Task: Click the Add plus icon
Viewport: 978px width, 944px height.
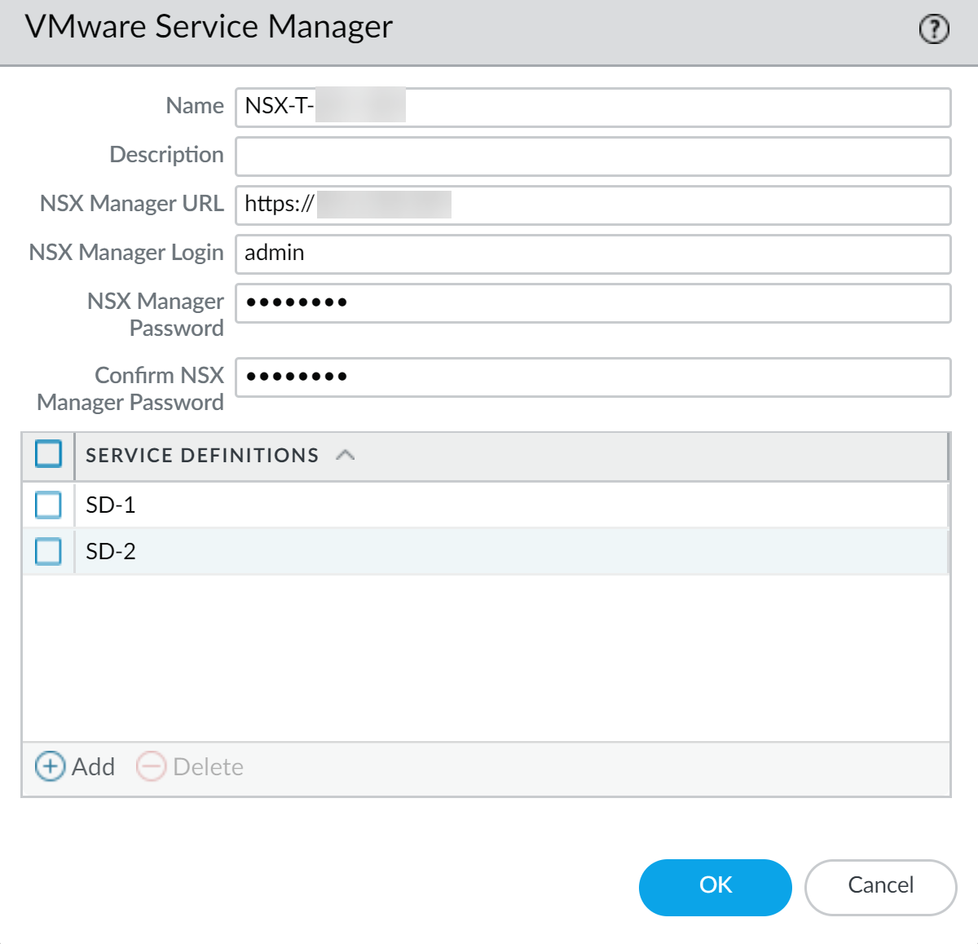Action: point(50,767)
